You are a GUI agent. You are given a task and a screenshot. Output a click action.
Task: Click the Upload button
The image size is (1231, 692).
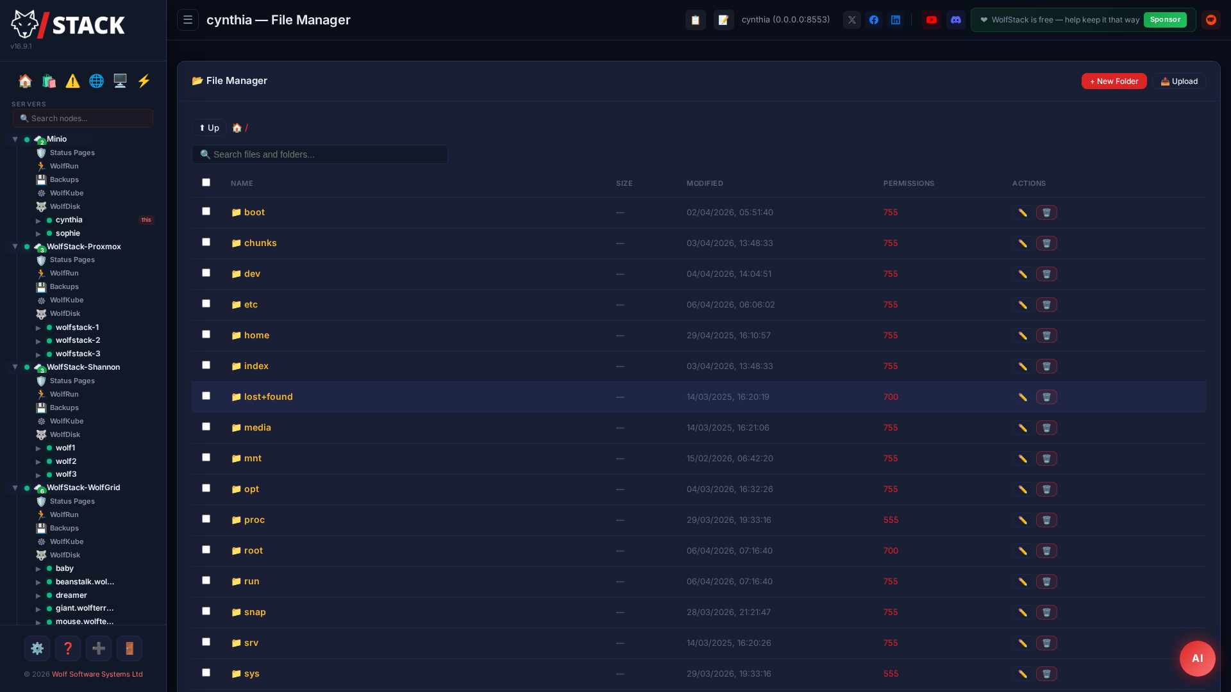coord(1179,81)
